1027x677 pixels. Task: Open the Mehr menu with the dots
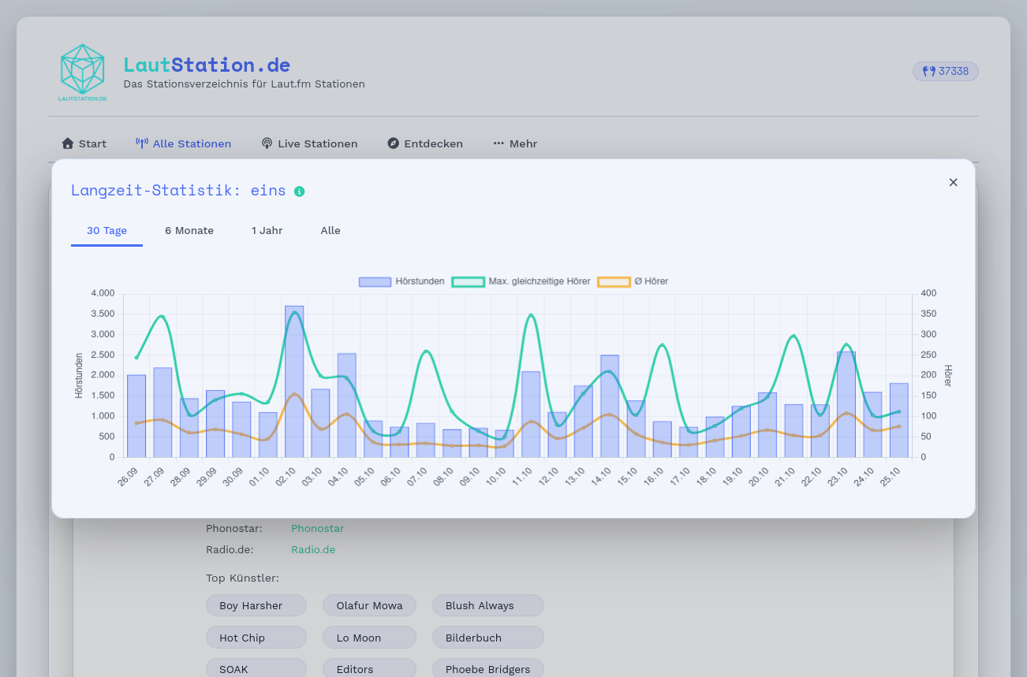[515, 143]
